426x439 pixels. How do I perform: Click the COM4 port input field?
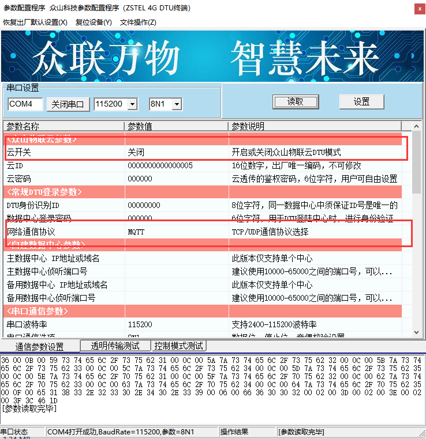tap(25, 104)
